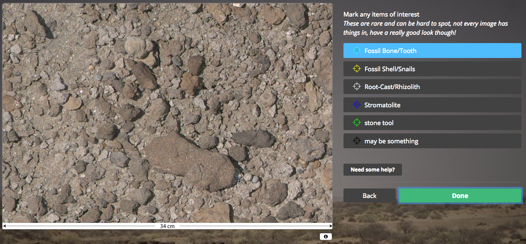This screenshot has height=244, width=526.
Task: Click the yellow Fossil Shell/Snails crosshair icon
Action: (357, 68)
